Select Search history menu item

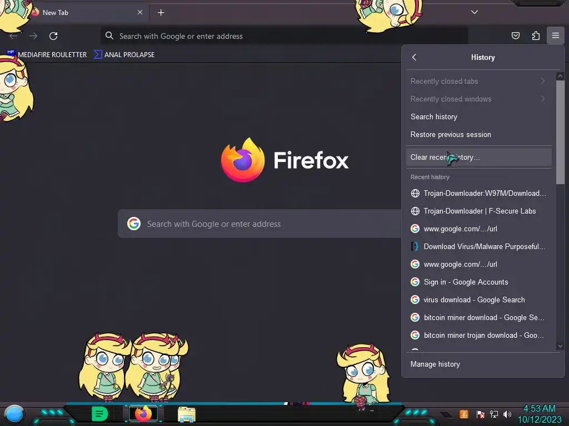tap(478, 116)
